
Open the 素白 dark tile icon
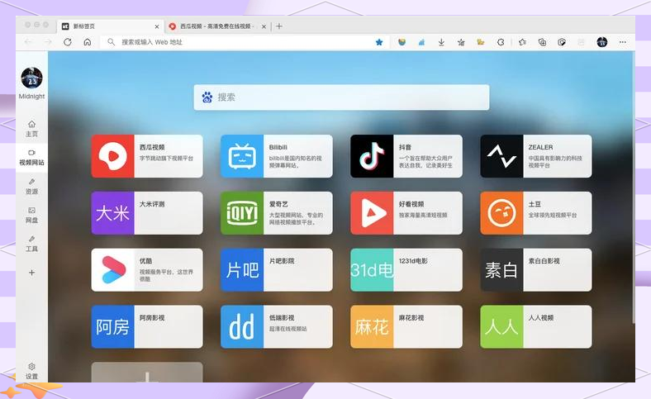[x=501, y=270]
